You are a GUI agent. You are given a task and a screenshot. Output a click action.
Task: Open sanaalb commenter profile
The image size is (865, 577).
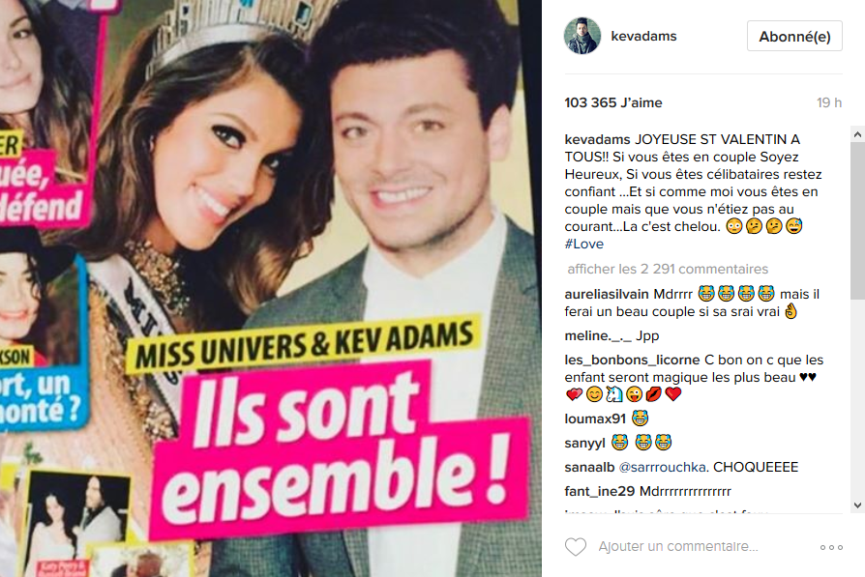(589, 468)
